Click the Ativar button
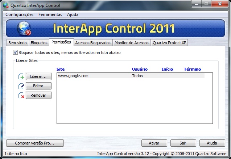231x159 pixels. [154, 143]
